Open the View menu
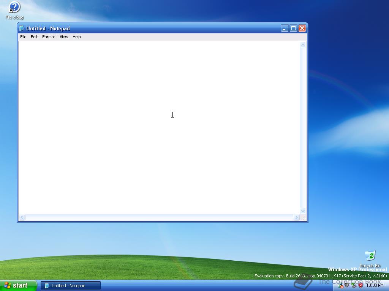Image resolution: width=389 pixels, height=291 pixels. click(x=64, y=37)
